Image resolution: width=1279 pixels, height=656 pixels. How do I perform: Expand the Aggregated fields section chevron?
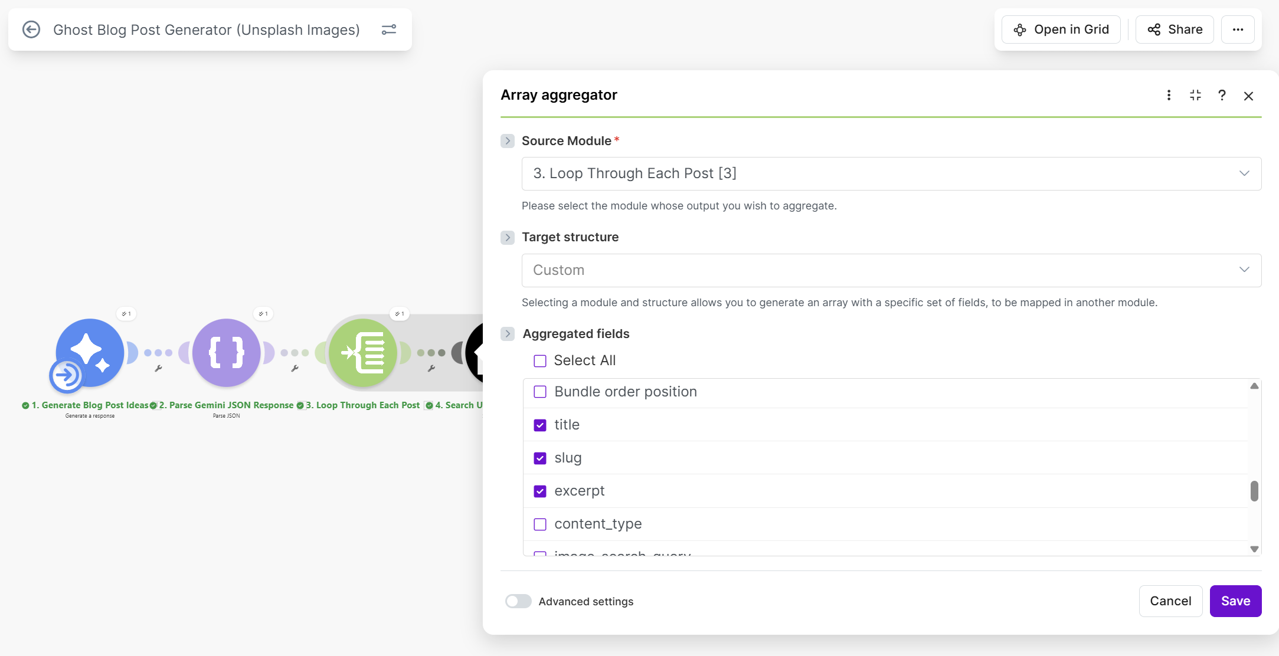pos(508,334)
